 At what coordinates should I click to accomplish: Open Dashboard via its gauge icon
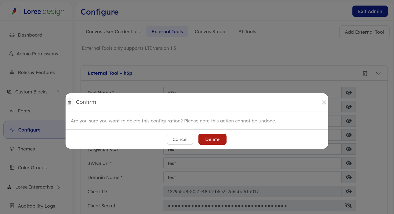point(12,35)
